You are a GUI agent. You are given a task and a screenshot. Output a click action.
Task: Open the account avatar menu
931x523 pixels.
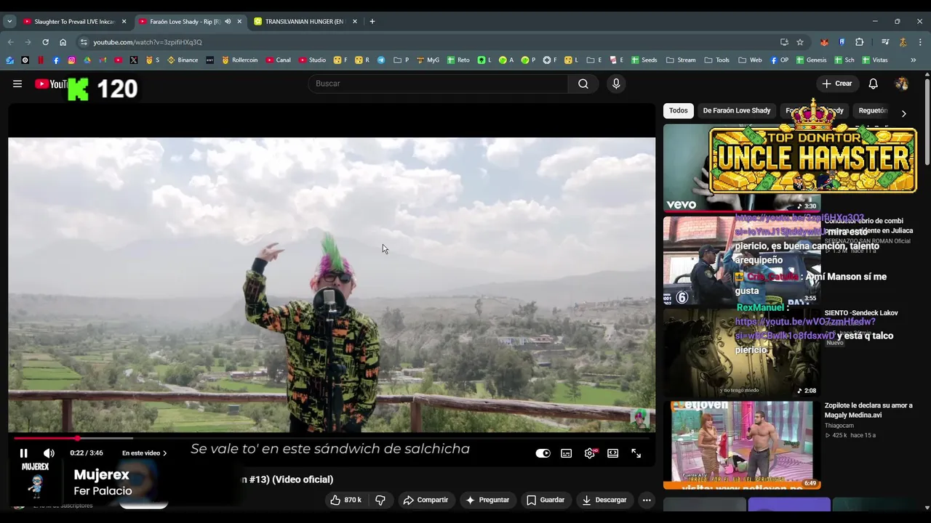point(902,84)
